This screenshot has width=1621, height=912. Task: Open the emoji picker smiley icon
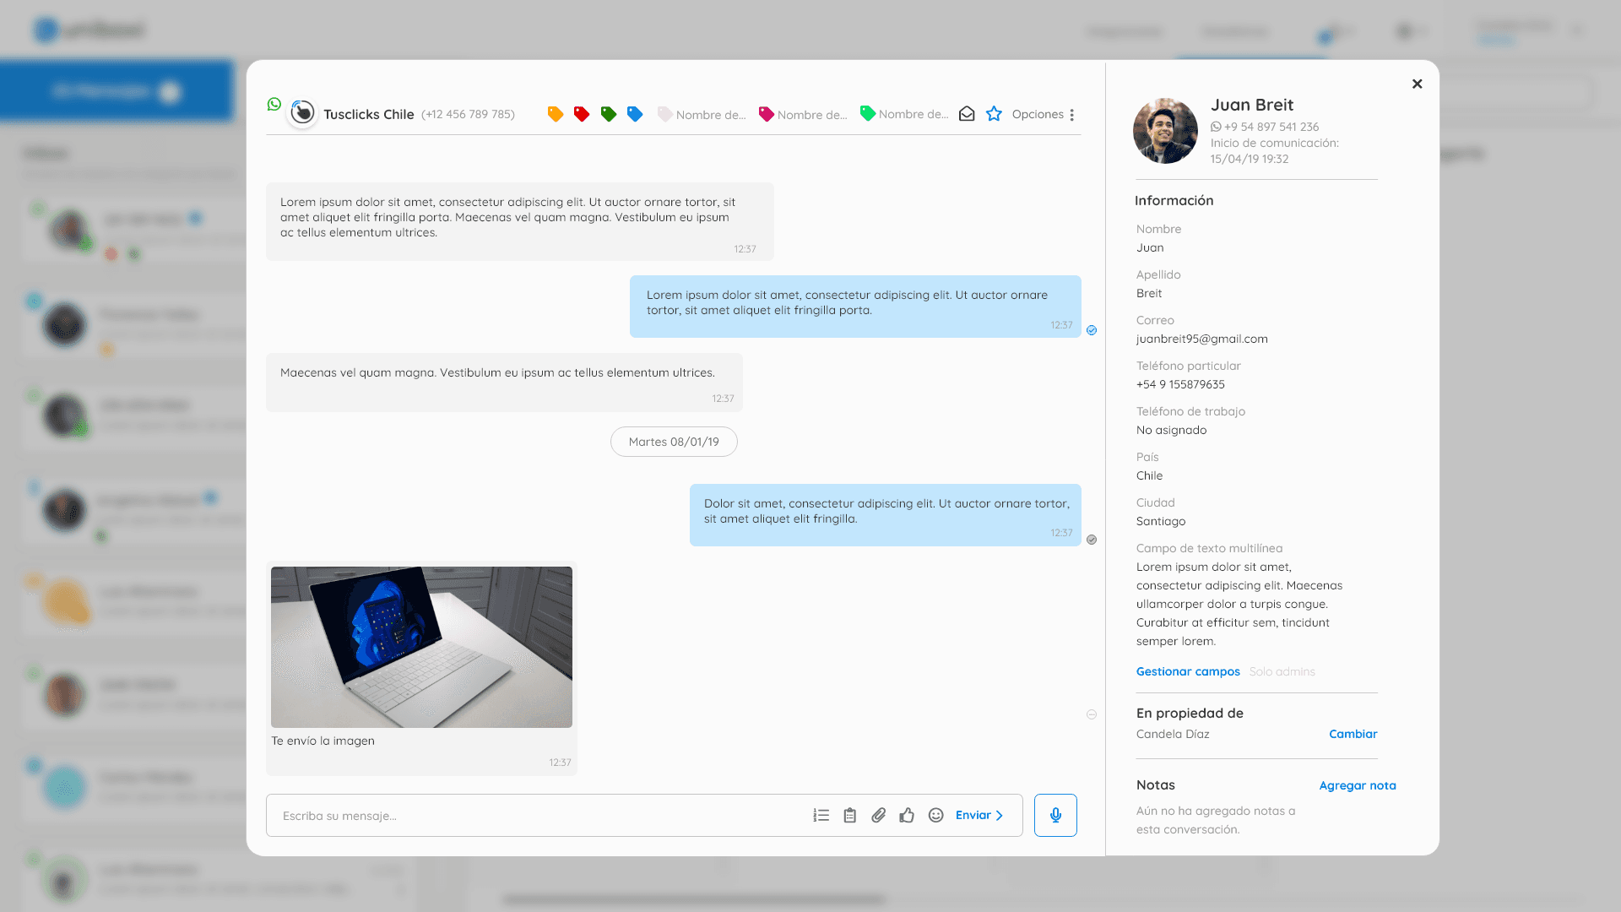pos(935,815)
